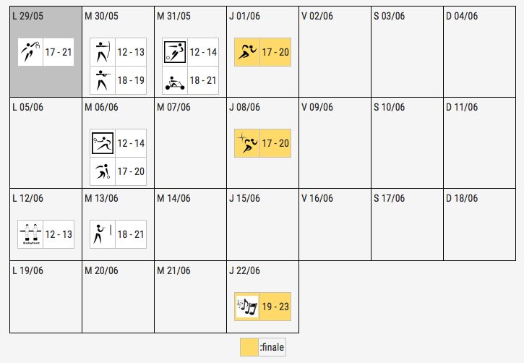Open the rowing machine icon on M 31/05

click(x=174, y=80)
